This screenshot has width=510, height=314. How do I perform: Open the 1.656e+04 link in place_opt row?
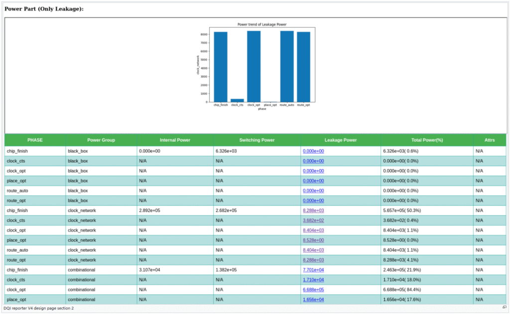tap(313, 300)
